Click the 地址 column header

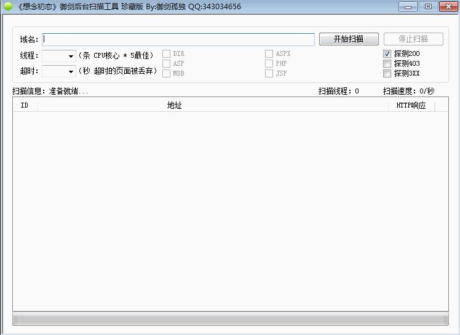[213, 105]
